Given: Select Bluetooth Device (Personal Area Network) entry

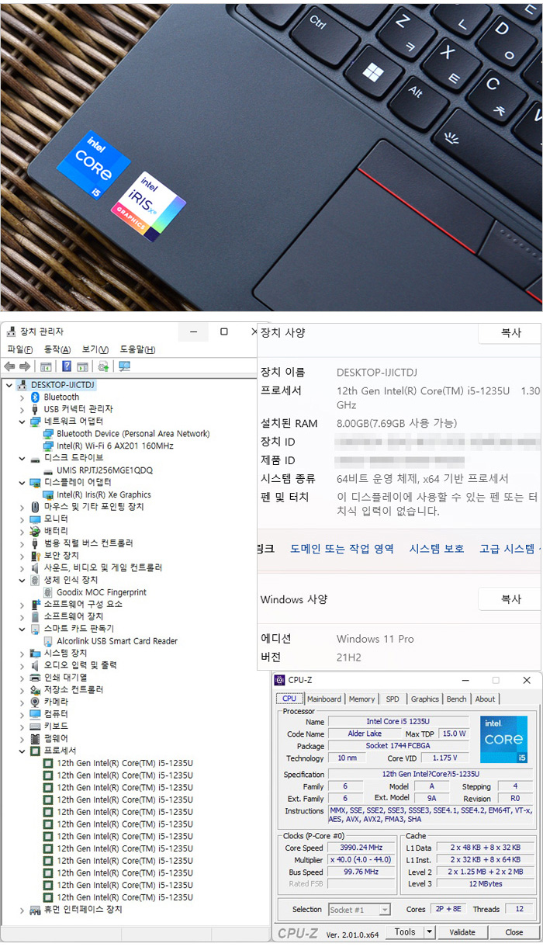Looking at the screenshot, I should click(133, 434).
